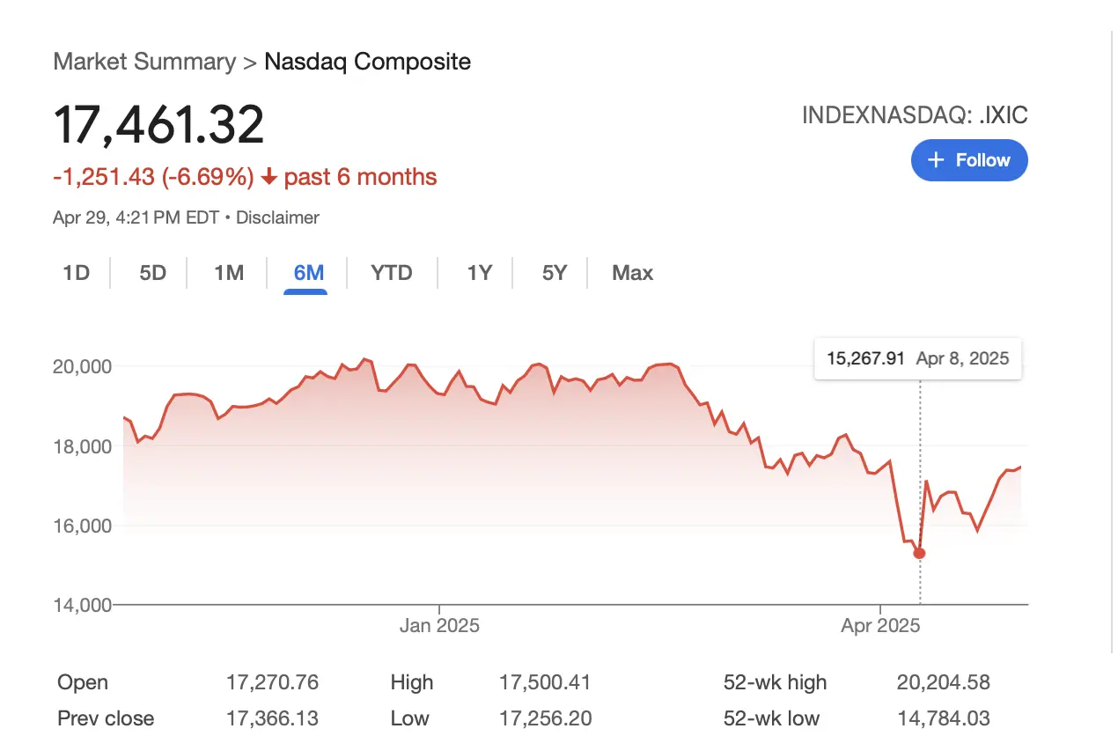Show the Max time range

(x=632, y=273)
